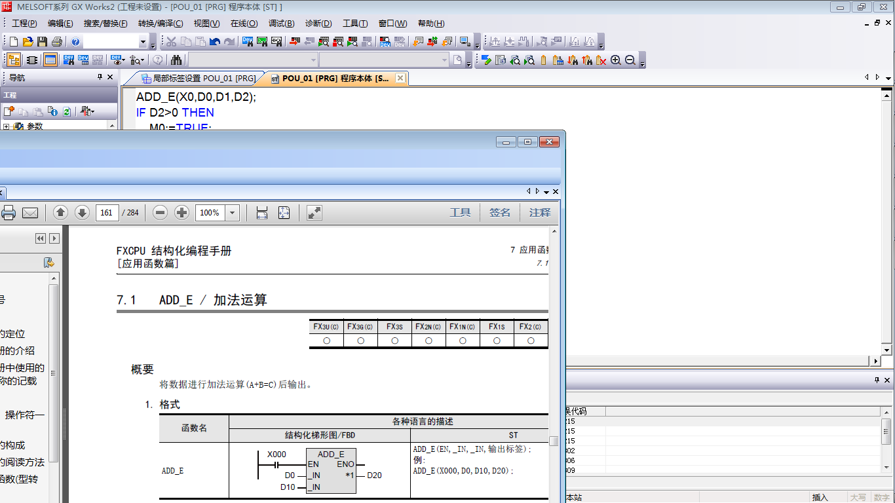The height and width of the screenshot is (503, 895).
Task: Click the Save project icon in toolbar
Action: pos(42,42)
